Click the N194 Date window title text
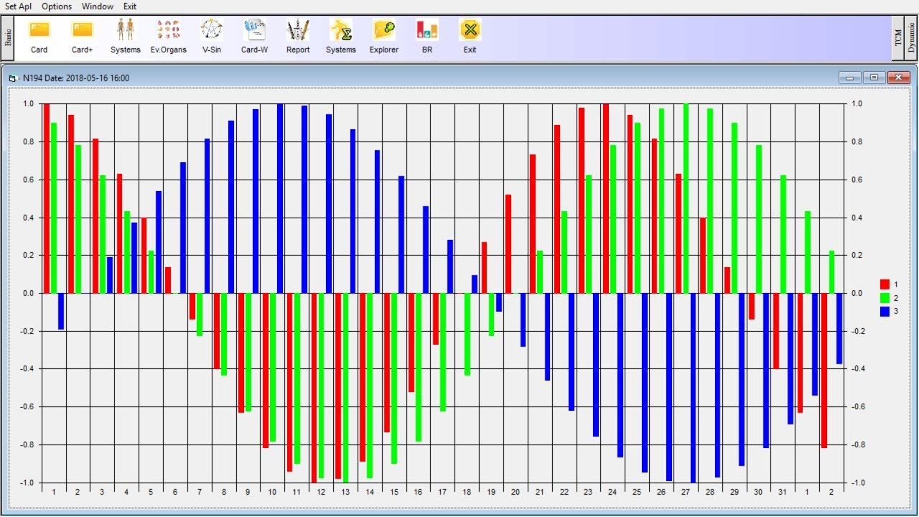 coord(76,78)
